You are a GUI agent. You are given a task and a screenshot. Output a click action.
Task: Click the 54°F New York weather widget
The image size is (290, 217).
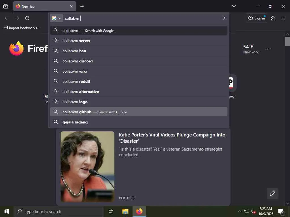[251, 49]
